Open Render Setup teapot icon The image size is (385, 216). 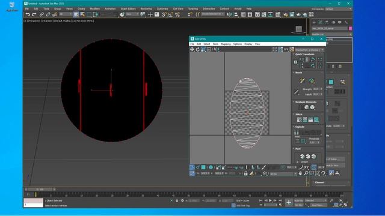285,14
